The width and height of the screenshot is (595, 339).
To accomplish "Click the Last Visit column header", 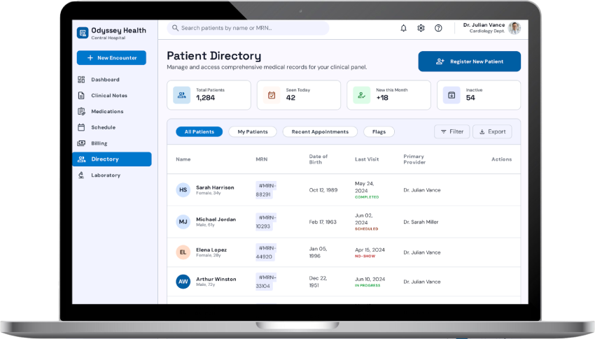I will coord(367,159).
